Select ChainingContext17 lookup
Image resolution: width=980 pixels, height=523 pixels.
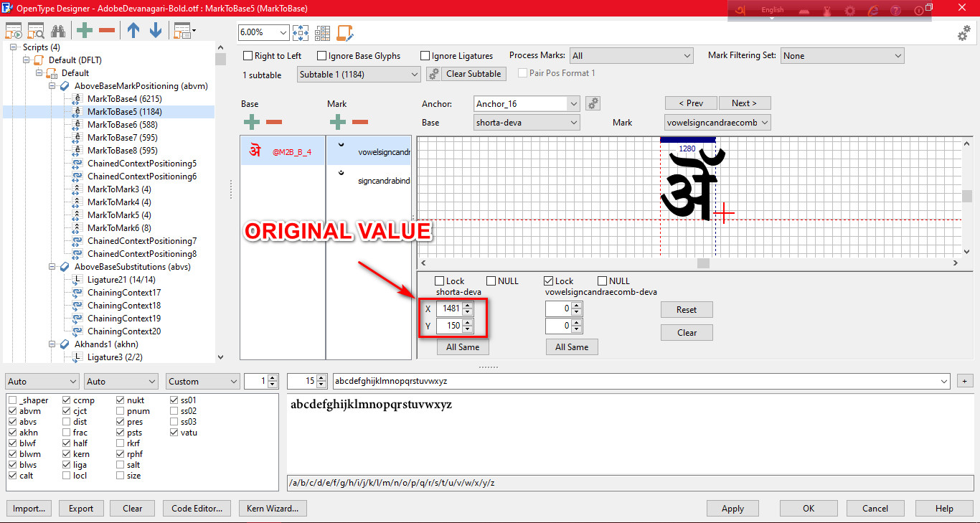(124, 293)
